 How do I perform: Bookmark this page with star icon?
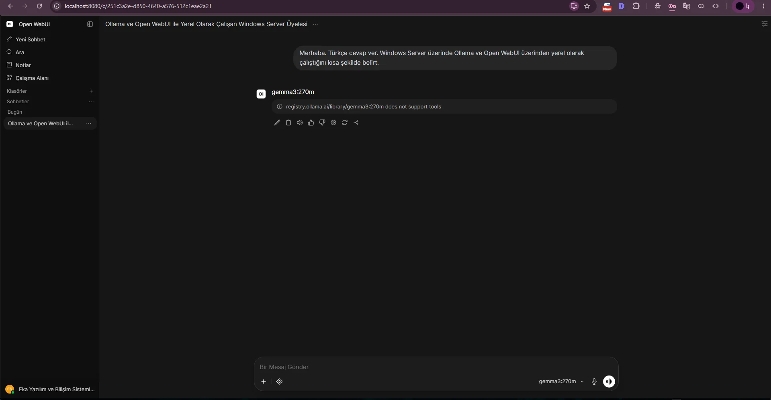[x=587, y=6]
